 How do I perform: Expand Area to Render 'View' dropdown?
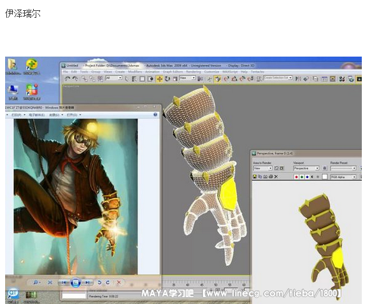(x=270, y=168)
